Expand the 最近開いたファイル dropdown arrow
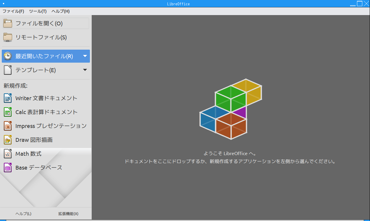The height and width of the screenshot is (221, 370). coord(85,56)
